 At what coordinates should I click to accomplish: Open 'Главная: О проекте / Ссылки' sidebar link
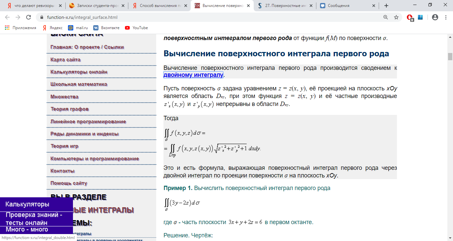[87, 47]
